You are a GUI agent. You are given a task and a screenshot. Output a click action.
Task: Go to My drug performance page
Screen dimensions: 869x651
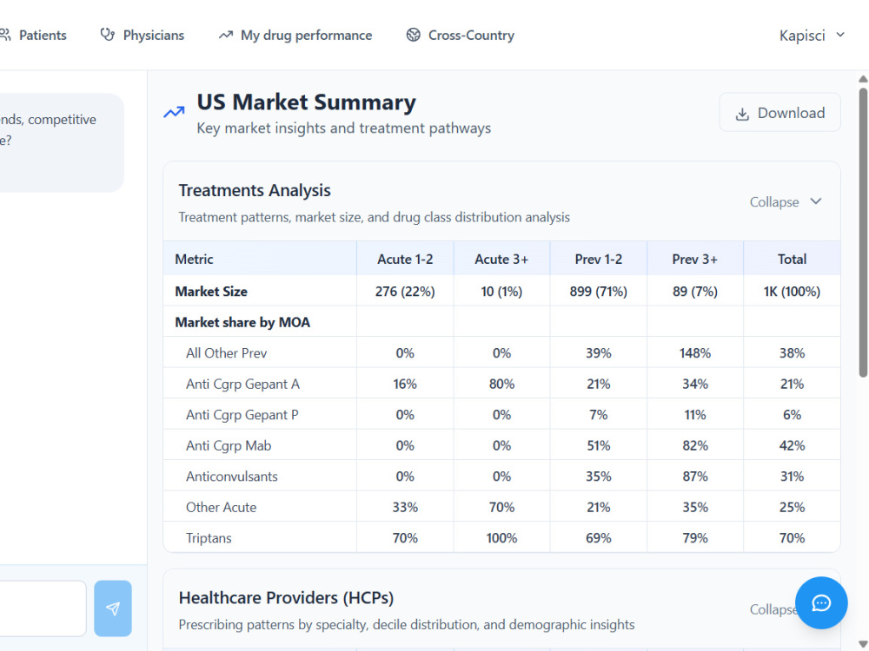coord(295,36)
